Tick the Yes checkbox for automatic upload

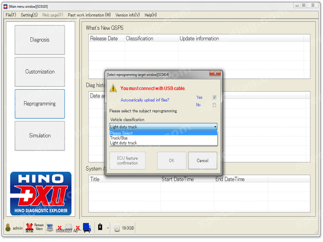point(214,98)
